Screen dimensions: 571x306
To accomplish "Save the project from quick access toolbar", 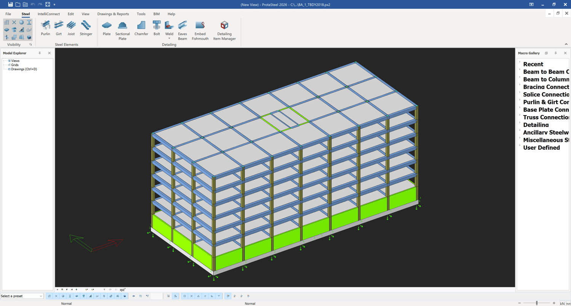I will (10, 5).
